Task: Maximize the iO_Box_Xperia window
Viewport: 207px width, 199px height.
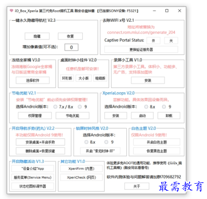Action: (167, 11)
